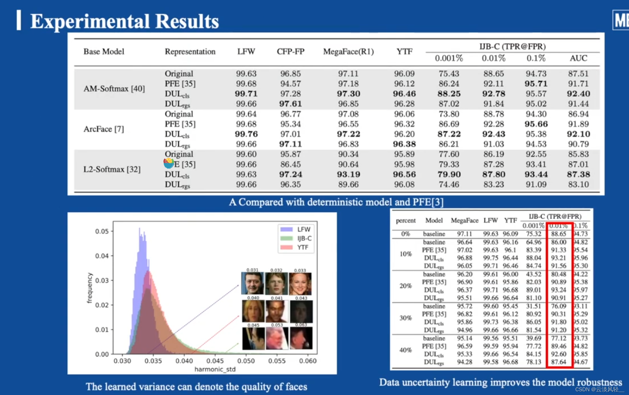Click the MegaFace(R1) column header

click(x=348, y=52)
